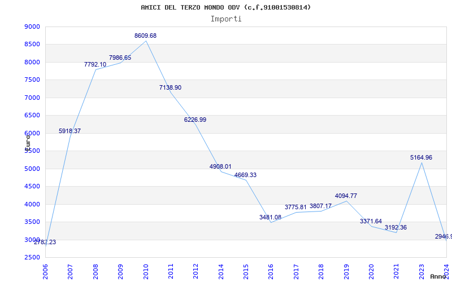
Task: Select the 2019 year on the x-axis
Action: (x=346, y=270)
